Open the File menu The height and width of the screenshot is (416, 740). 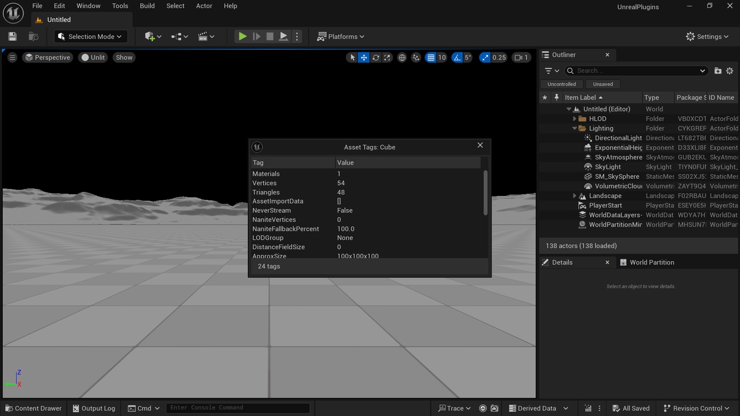click(x=37, y=6)
